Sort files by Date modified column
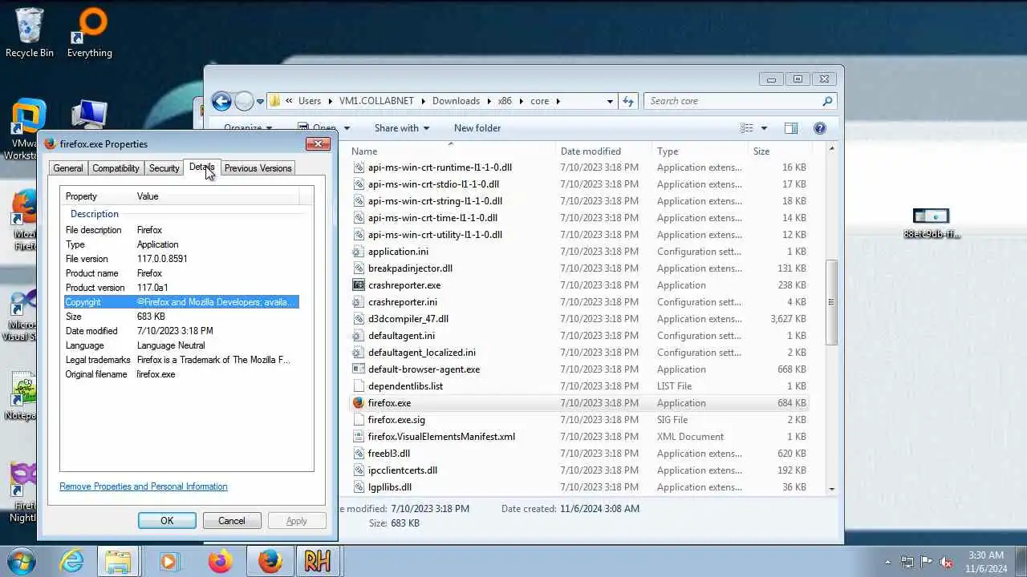This screenshot has height=577, width=1027. (x=604, y=151)
